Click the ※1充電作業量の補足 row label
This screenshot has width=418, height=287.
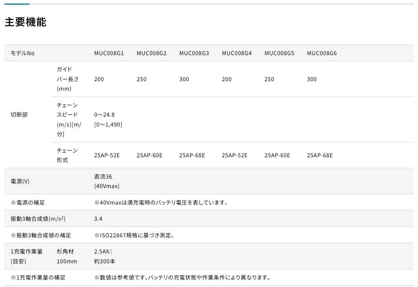point(38,278)
